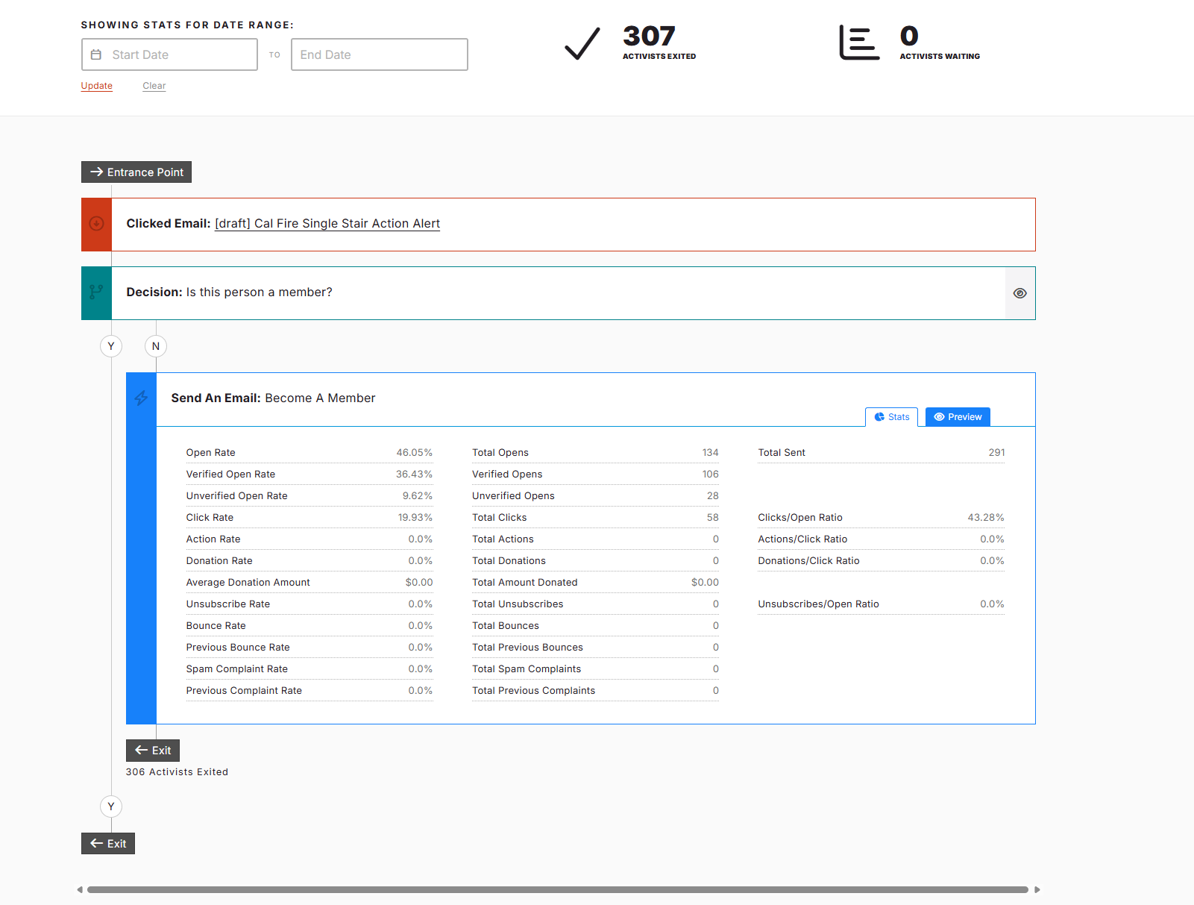Toggle the Y branch of the decision
The width and height of the screenshot is (1194, 905).
(110, 345)
